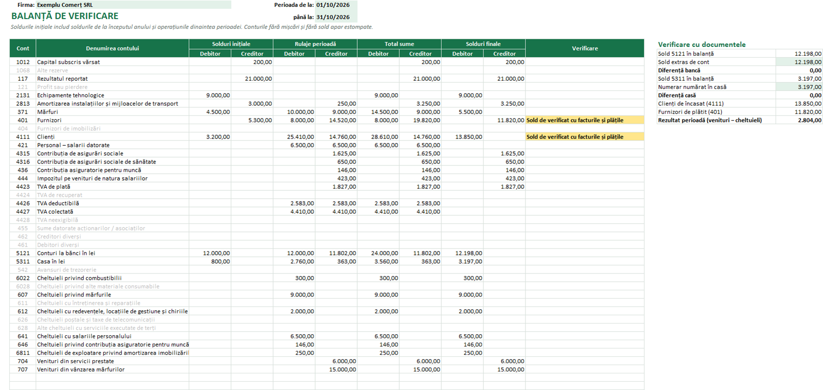The height and width of the screenshot is (390, 823).
Task: Select account number 5121 in the Cont column
Action: coord(23,253)
